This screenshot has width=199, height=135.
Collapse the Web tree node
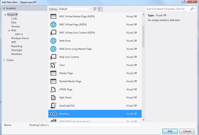coord(9,31)
